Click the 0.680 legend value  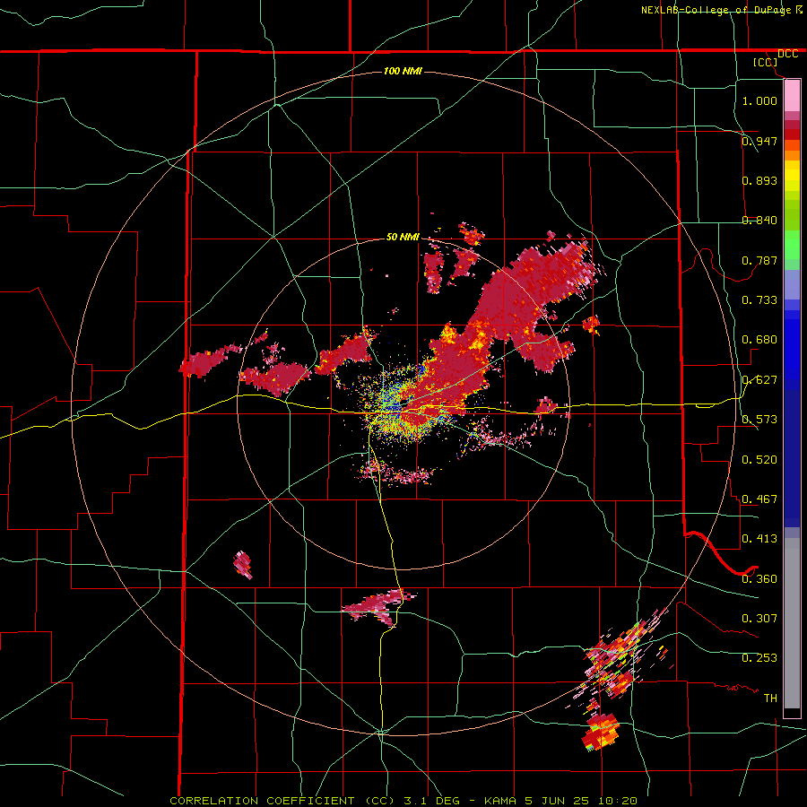(x=759, y=340)
